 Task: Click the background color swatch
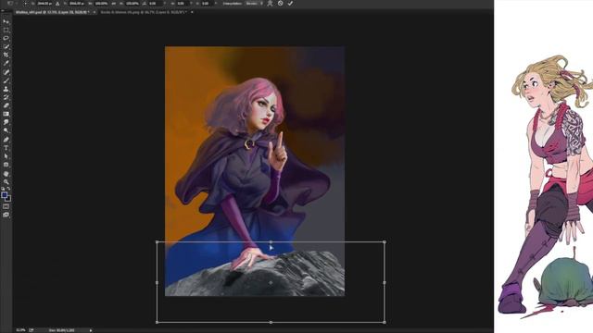8,199
